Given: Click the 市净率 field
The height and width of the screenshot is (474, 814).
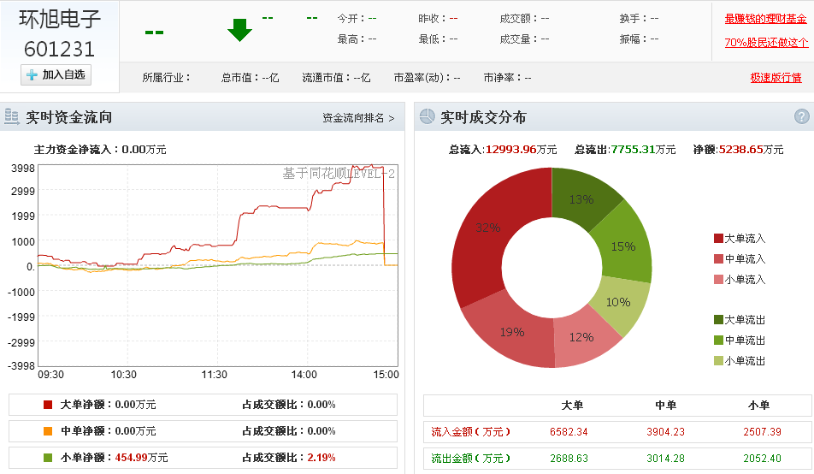Looking at the screenshot, I should 507,78.
